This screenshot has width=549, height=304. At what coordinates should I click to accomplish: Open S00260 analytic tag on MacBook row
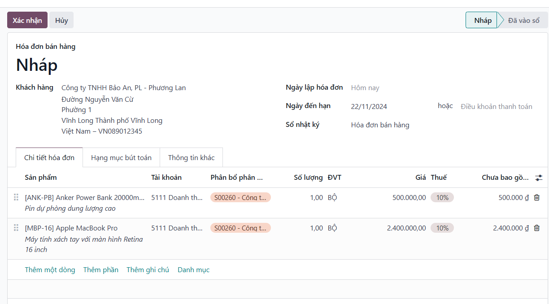tap(240, 228)
